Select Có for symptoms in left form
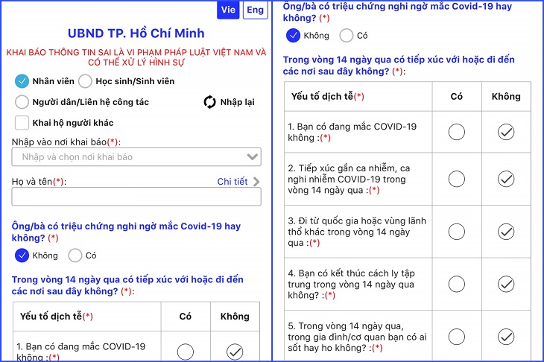Image resolution: width=544 pixels, height=362 pixels. [75, 255]
